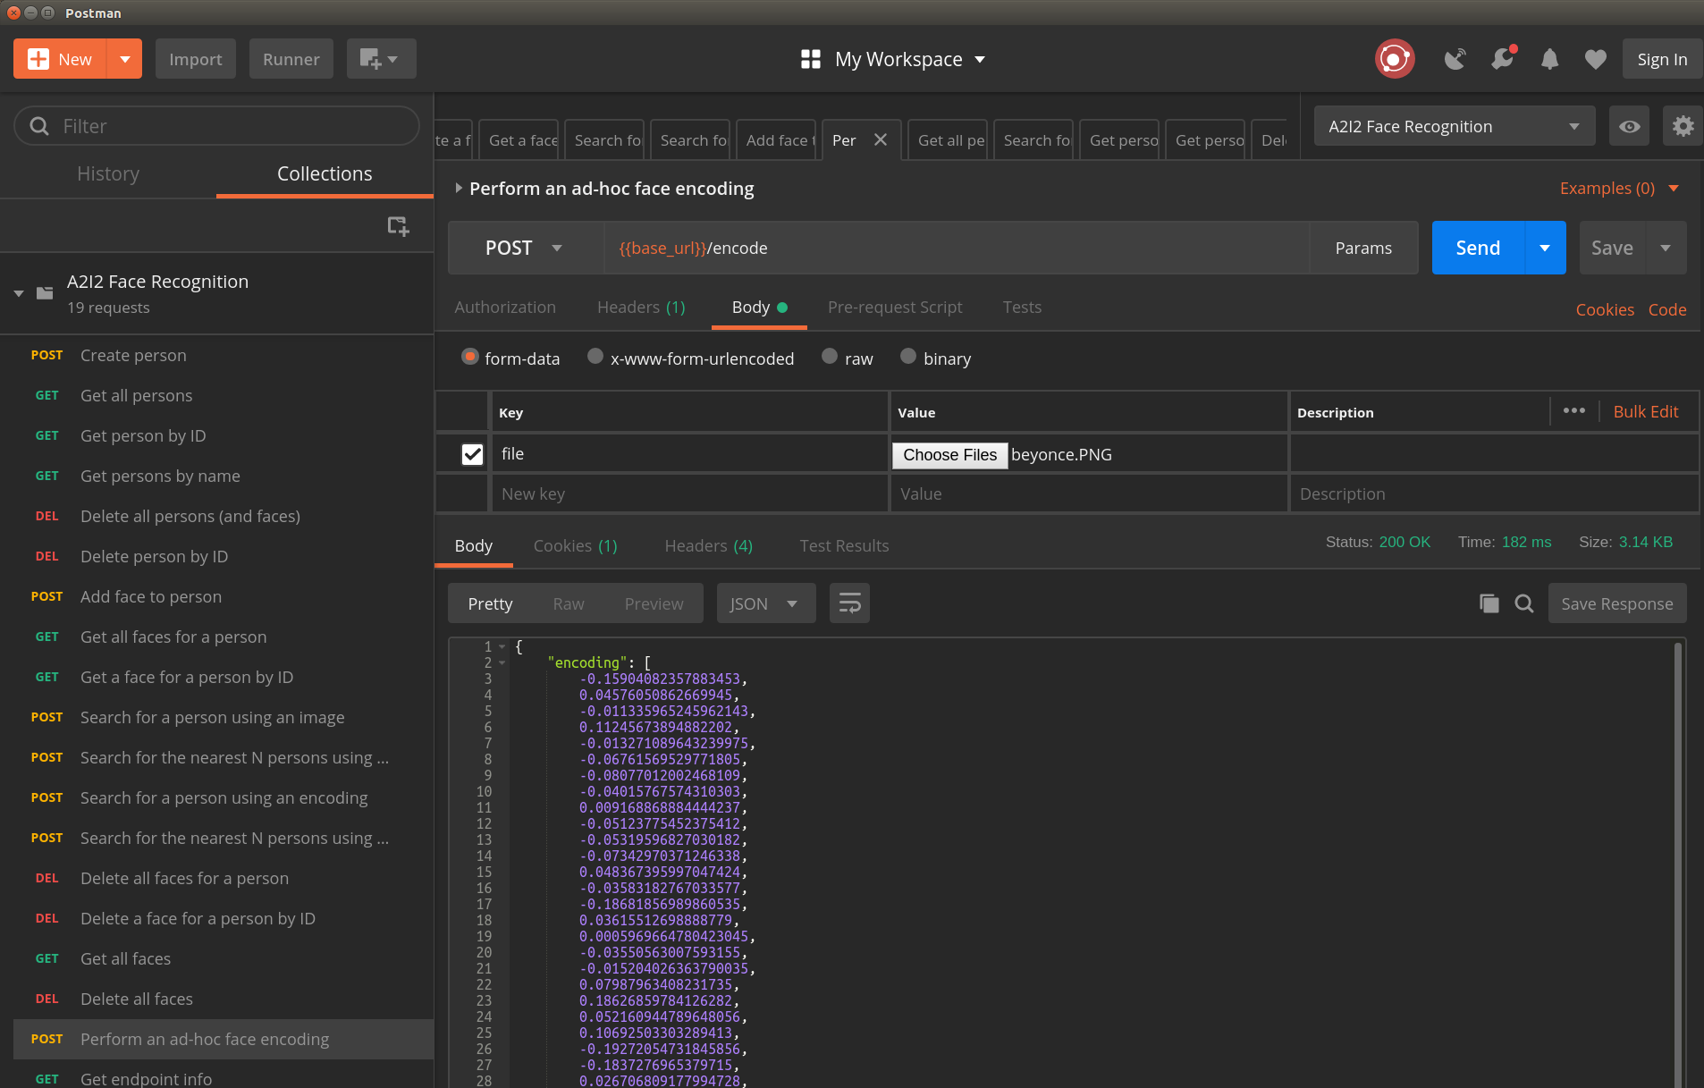The width and height of the screenshot is (1704, 1088).
Task: Open the Send button dropdown arrow
Action: (x=1545, y=248)
